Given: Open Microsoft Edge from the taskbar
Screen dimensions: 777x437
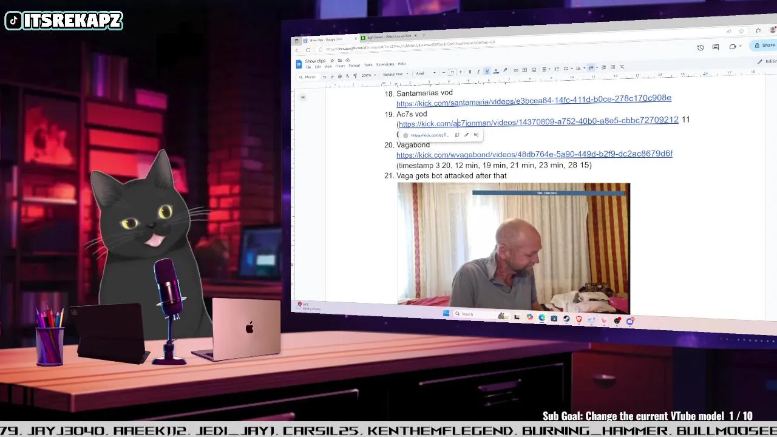Looking at the screenshot, I should tap(542, 317).
